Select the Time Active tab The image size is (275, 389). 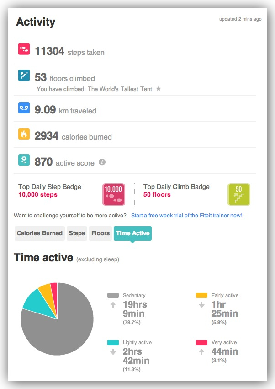pyautogui.click(x=132, y=233)
